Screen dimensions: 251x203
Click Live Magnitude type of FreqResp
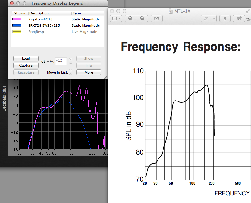[84, 32]
